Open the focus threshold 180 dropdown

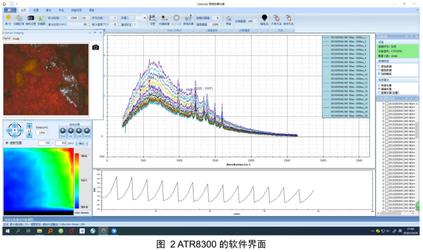click(257, 21)
